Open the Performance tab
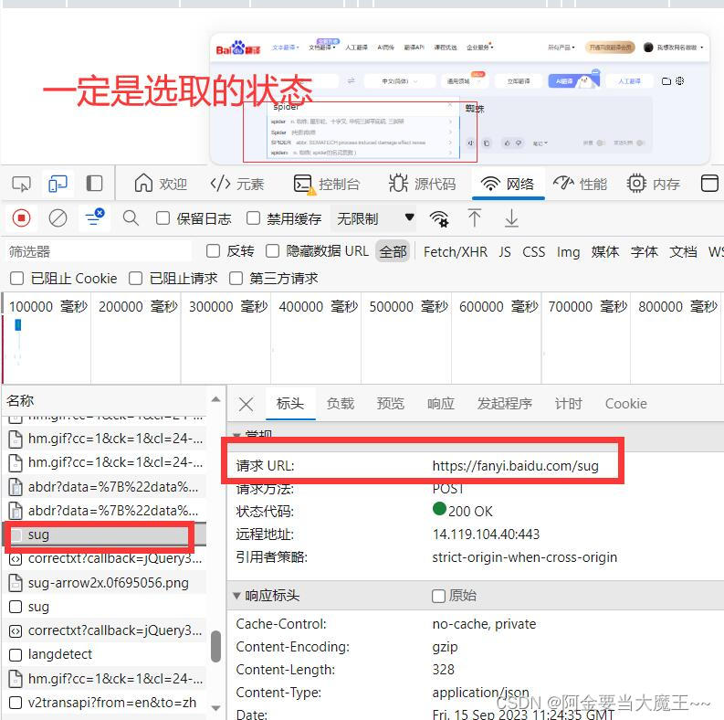 pyautogui.click(x=580, y=184)
